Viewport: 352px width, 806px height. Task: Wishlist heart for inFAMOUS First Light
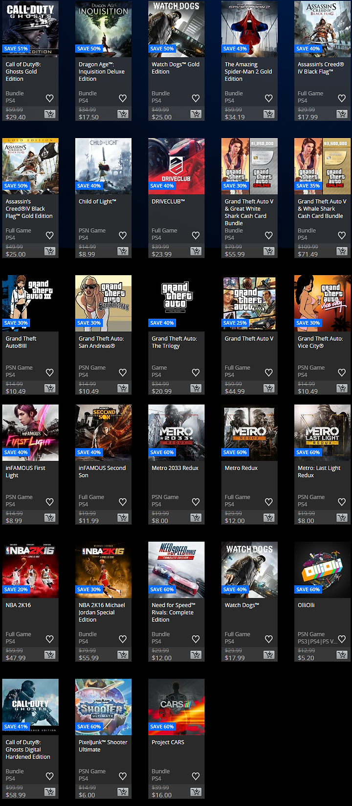point(50,502)
